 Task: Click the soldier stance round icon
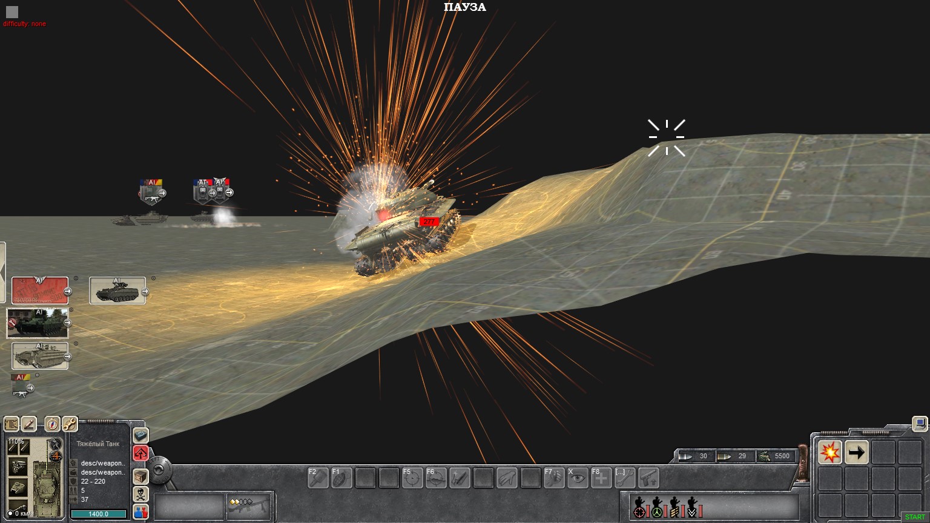click(56, 444)
